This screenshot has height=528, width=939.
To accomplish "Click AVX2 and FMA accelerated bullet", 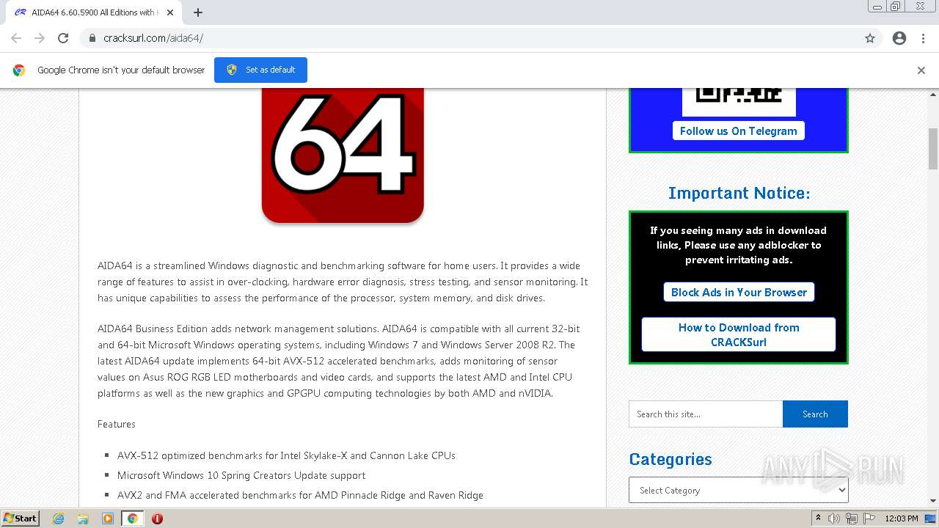I will pyautogui.click(x=300, y=495).
